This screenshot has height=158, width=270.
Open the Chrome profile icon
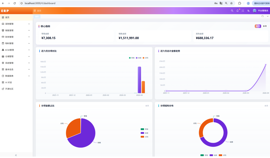click(248, 3)
